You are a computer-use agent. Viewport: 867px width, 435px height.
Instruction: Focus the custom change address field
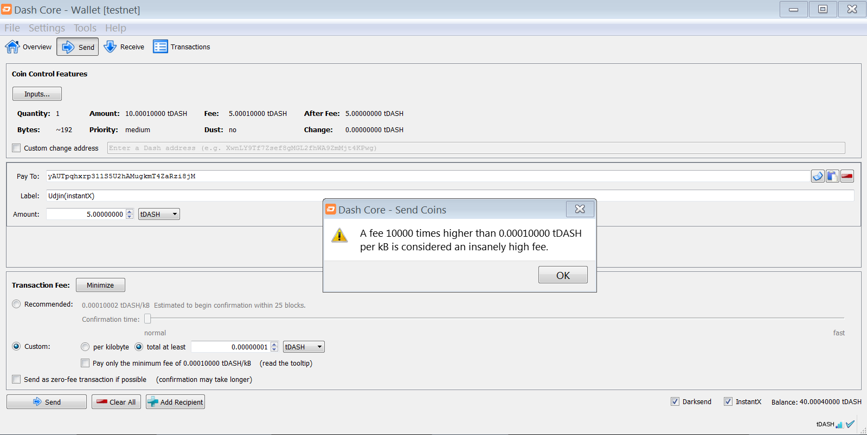[x=476, y=148]
